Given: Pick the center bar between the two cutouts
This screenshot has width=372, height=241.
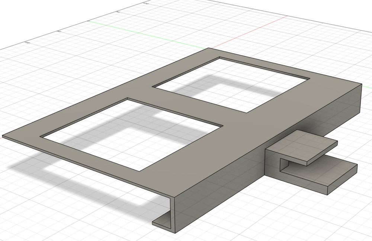Looking at the screenshot, I should point(187,106).
